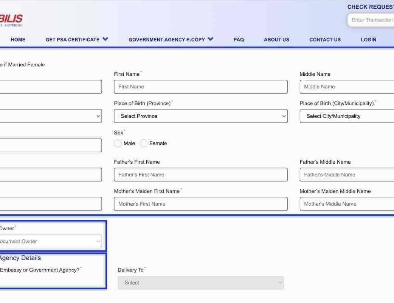
Task: Click the PSA Serbilis logo
Action: point(11,20)
